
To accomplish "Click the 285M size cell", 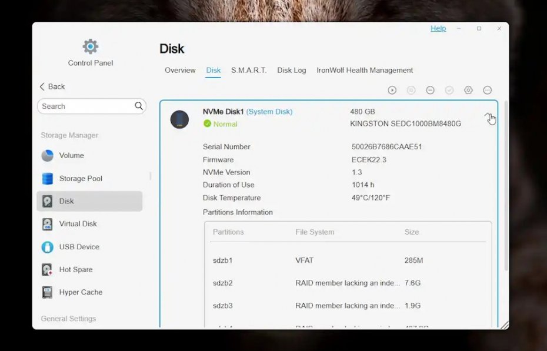I will pyautogui.click(x=413, y=260).
